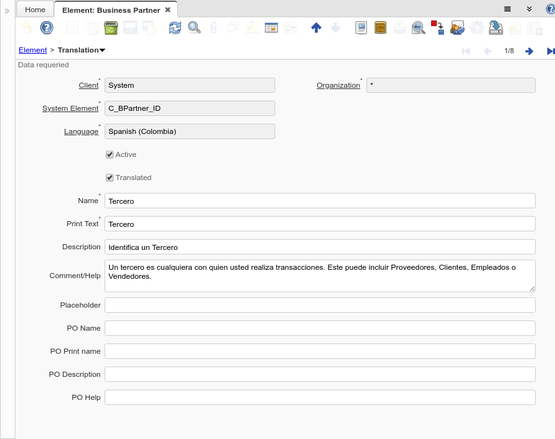Open Help via the question mark icon
Screen dimensions: 555x439
click(47, 28)
